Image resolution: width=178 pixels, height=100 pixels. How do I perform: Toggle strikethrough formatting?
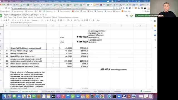pyautogui.click(x=53, y=20)
